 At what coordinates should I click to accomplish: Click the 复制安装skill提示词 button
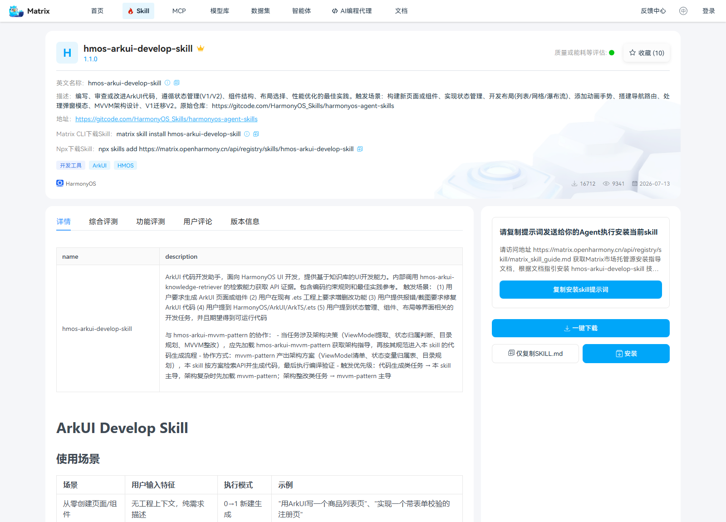point(581,290)
